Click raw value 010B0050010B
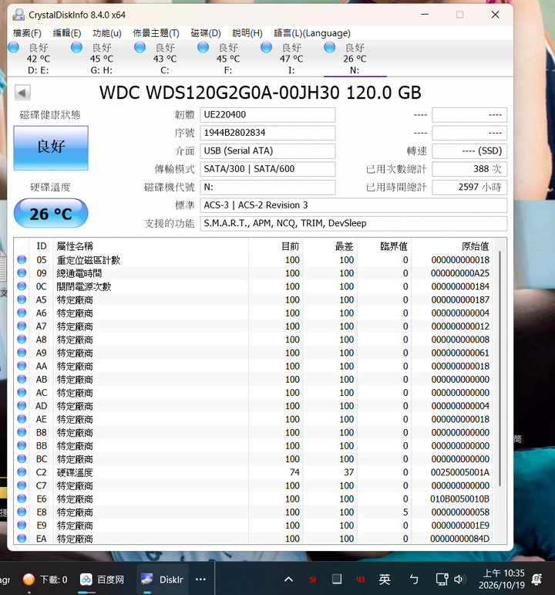This screenshot has width=555, height=595. click(x=460, y=499)
